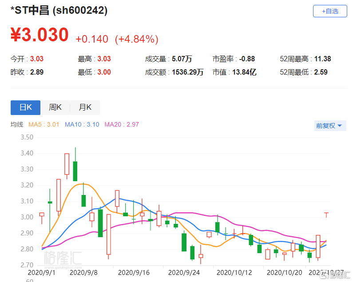The height and width of the screenshot is (282, 353).
Task: Click the MA10 : 3.10 legend label
Action: coord(82,124)
